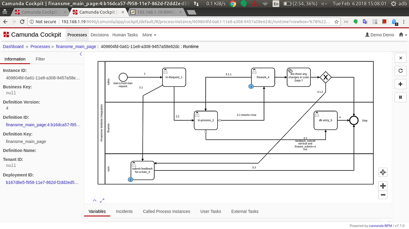409x229 pixels.
Task: Open the More dropdown menu
Action: [x=149, y=35]
